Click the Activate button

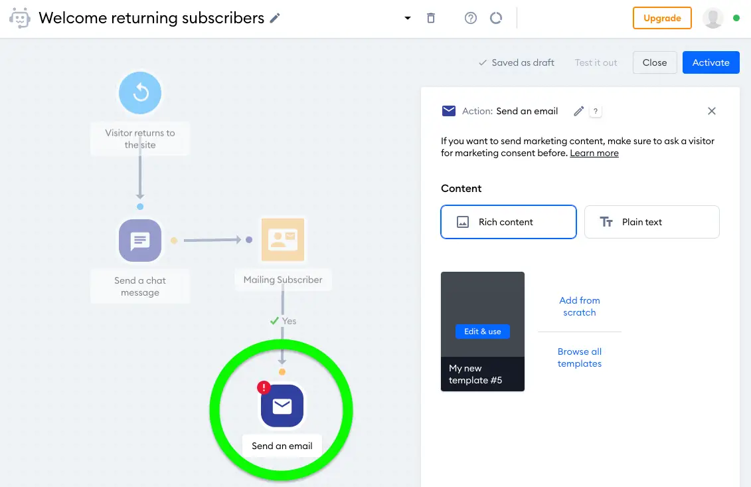[710, 62]
